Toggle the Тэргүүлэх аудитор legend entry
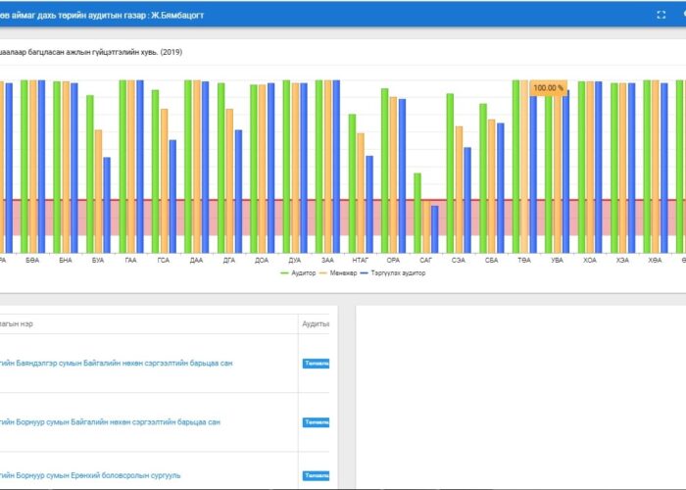 pyautogui.click(x=392, y=273)
